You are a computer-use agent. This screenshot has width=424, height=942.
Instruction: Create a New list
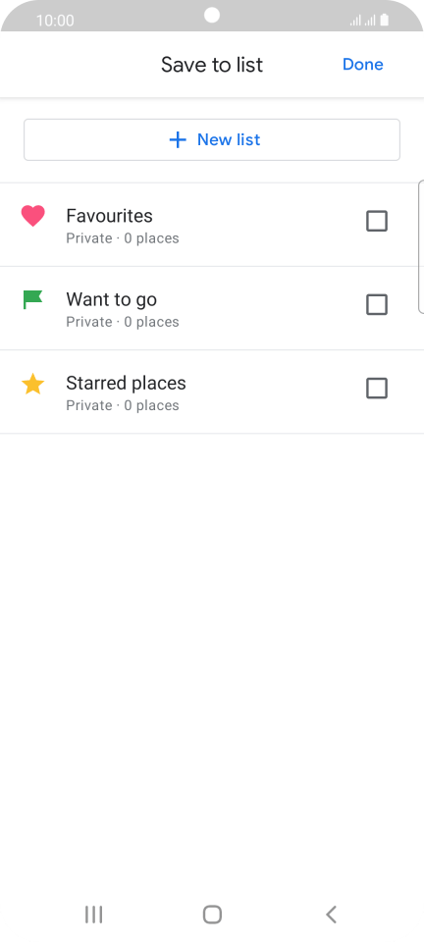pyautogui.click(x=212, y=140)
